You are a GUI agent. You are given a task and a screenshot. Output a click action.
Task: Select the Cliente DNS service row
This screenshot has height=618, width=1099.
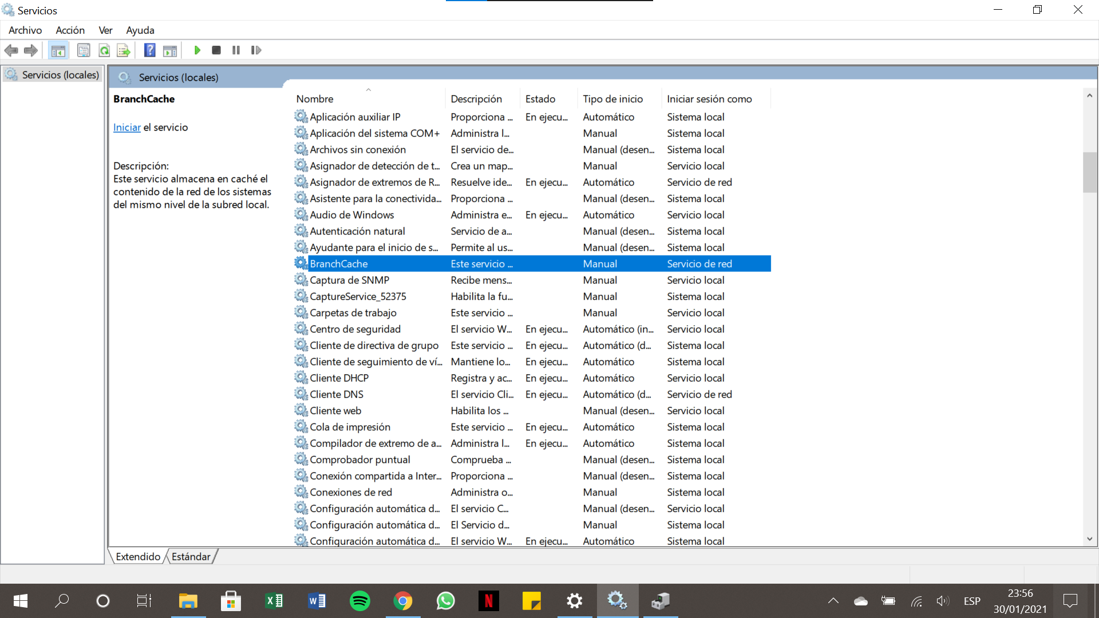(x=337, y=394)
